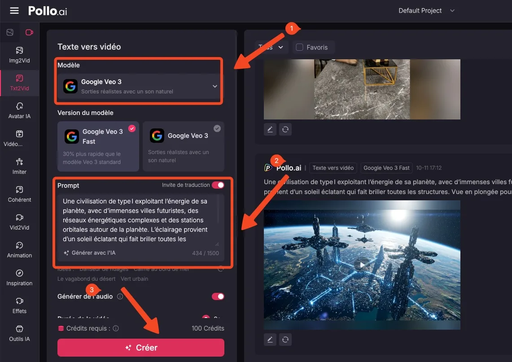Check the Favoris checkbox
This screenshot has height=362, width=512.
point(300,47)
